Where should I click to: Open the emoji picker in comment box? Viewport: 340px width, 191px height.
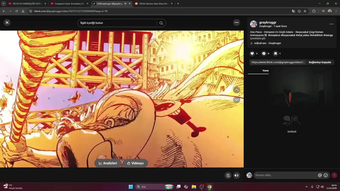point(326,175)
